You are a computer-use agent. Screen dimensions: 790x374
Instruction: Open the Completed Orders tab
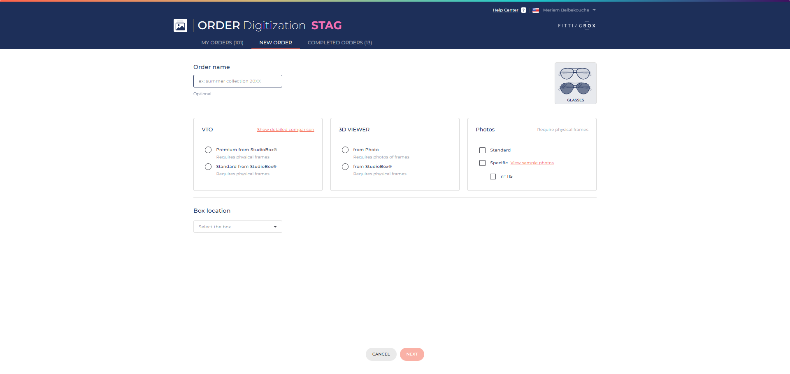339,43
